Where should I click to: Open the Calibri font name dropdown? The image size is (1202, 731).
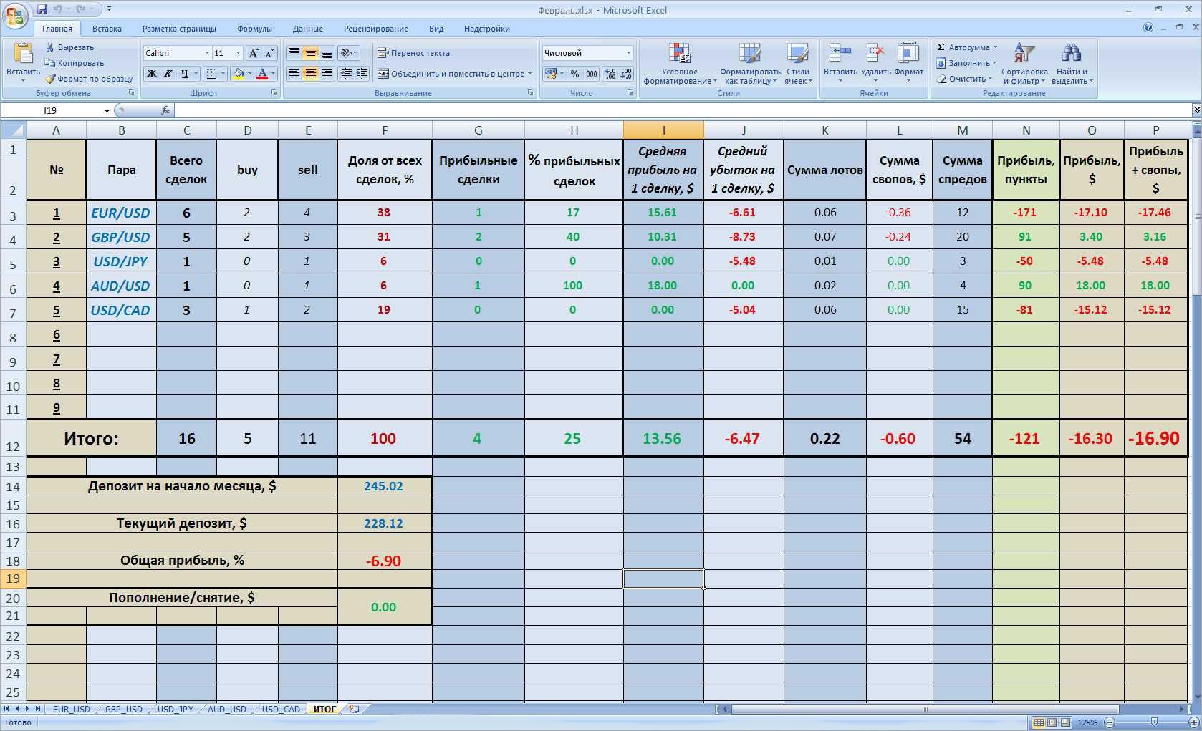pyautogui.click(x=207, y=53)
